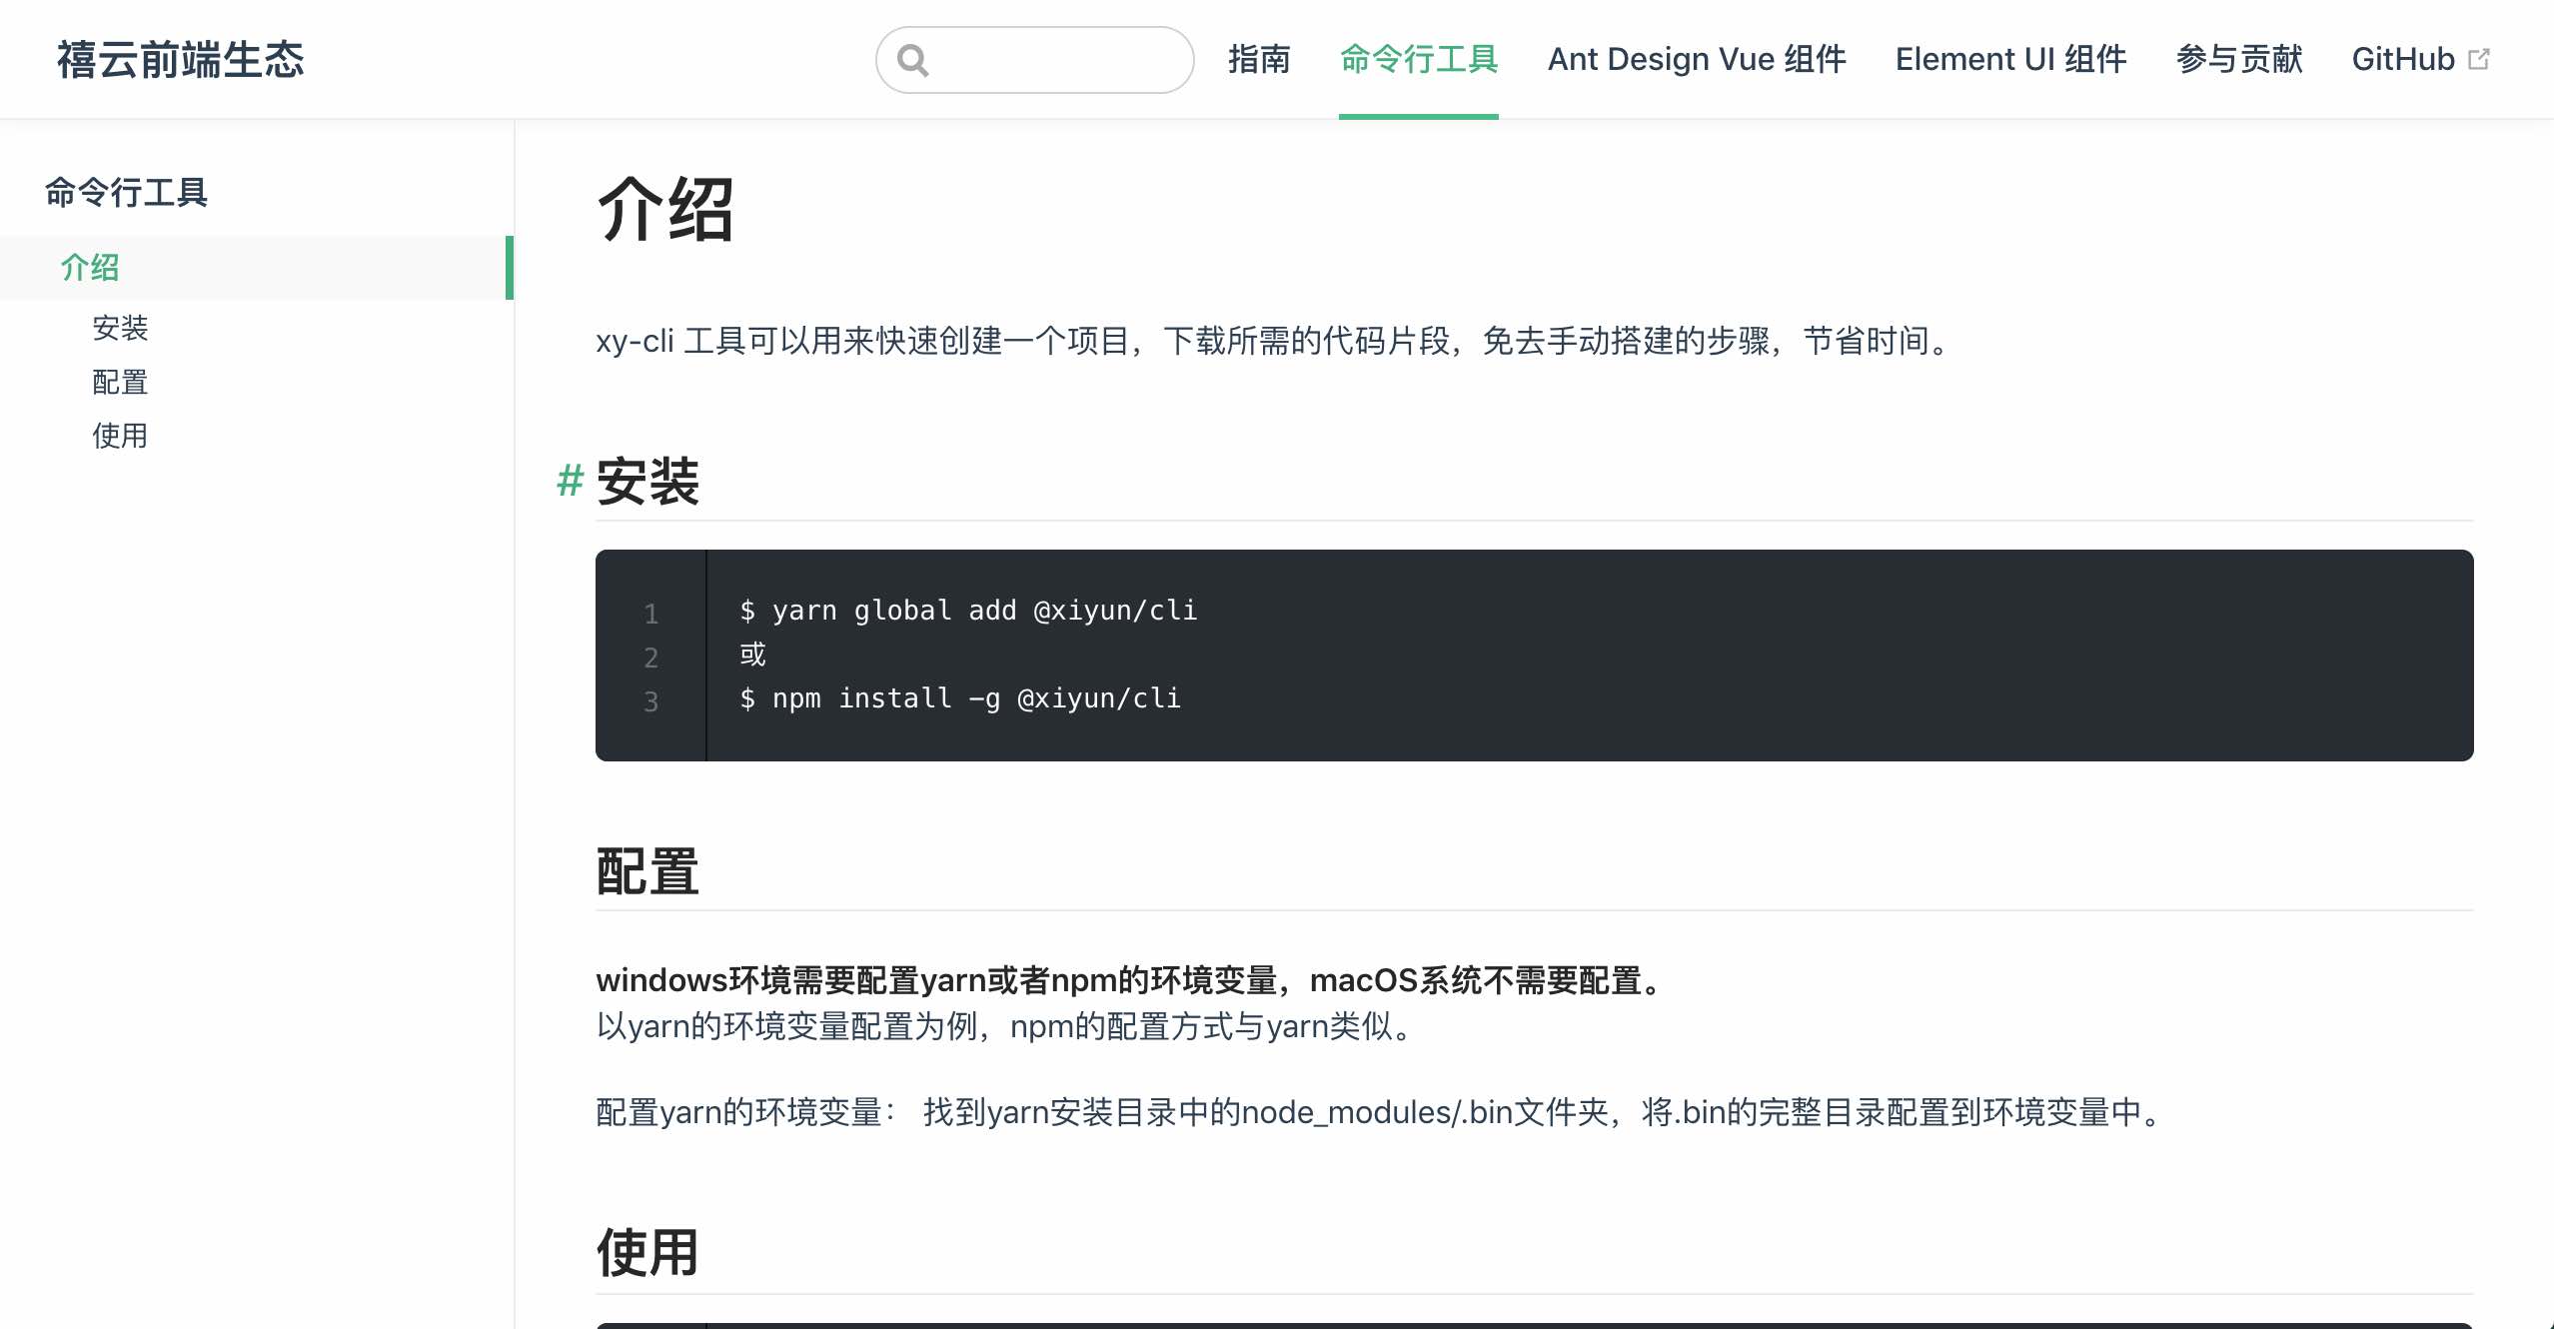Jump to 使用 sidebar sub-item
This screenshot has height=1329, width=2554.
coord(120,436)
